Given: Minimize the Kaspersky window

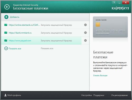Looking at the screenshot, I should tap(119, 3).
